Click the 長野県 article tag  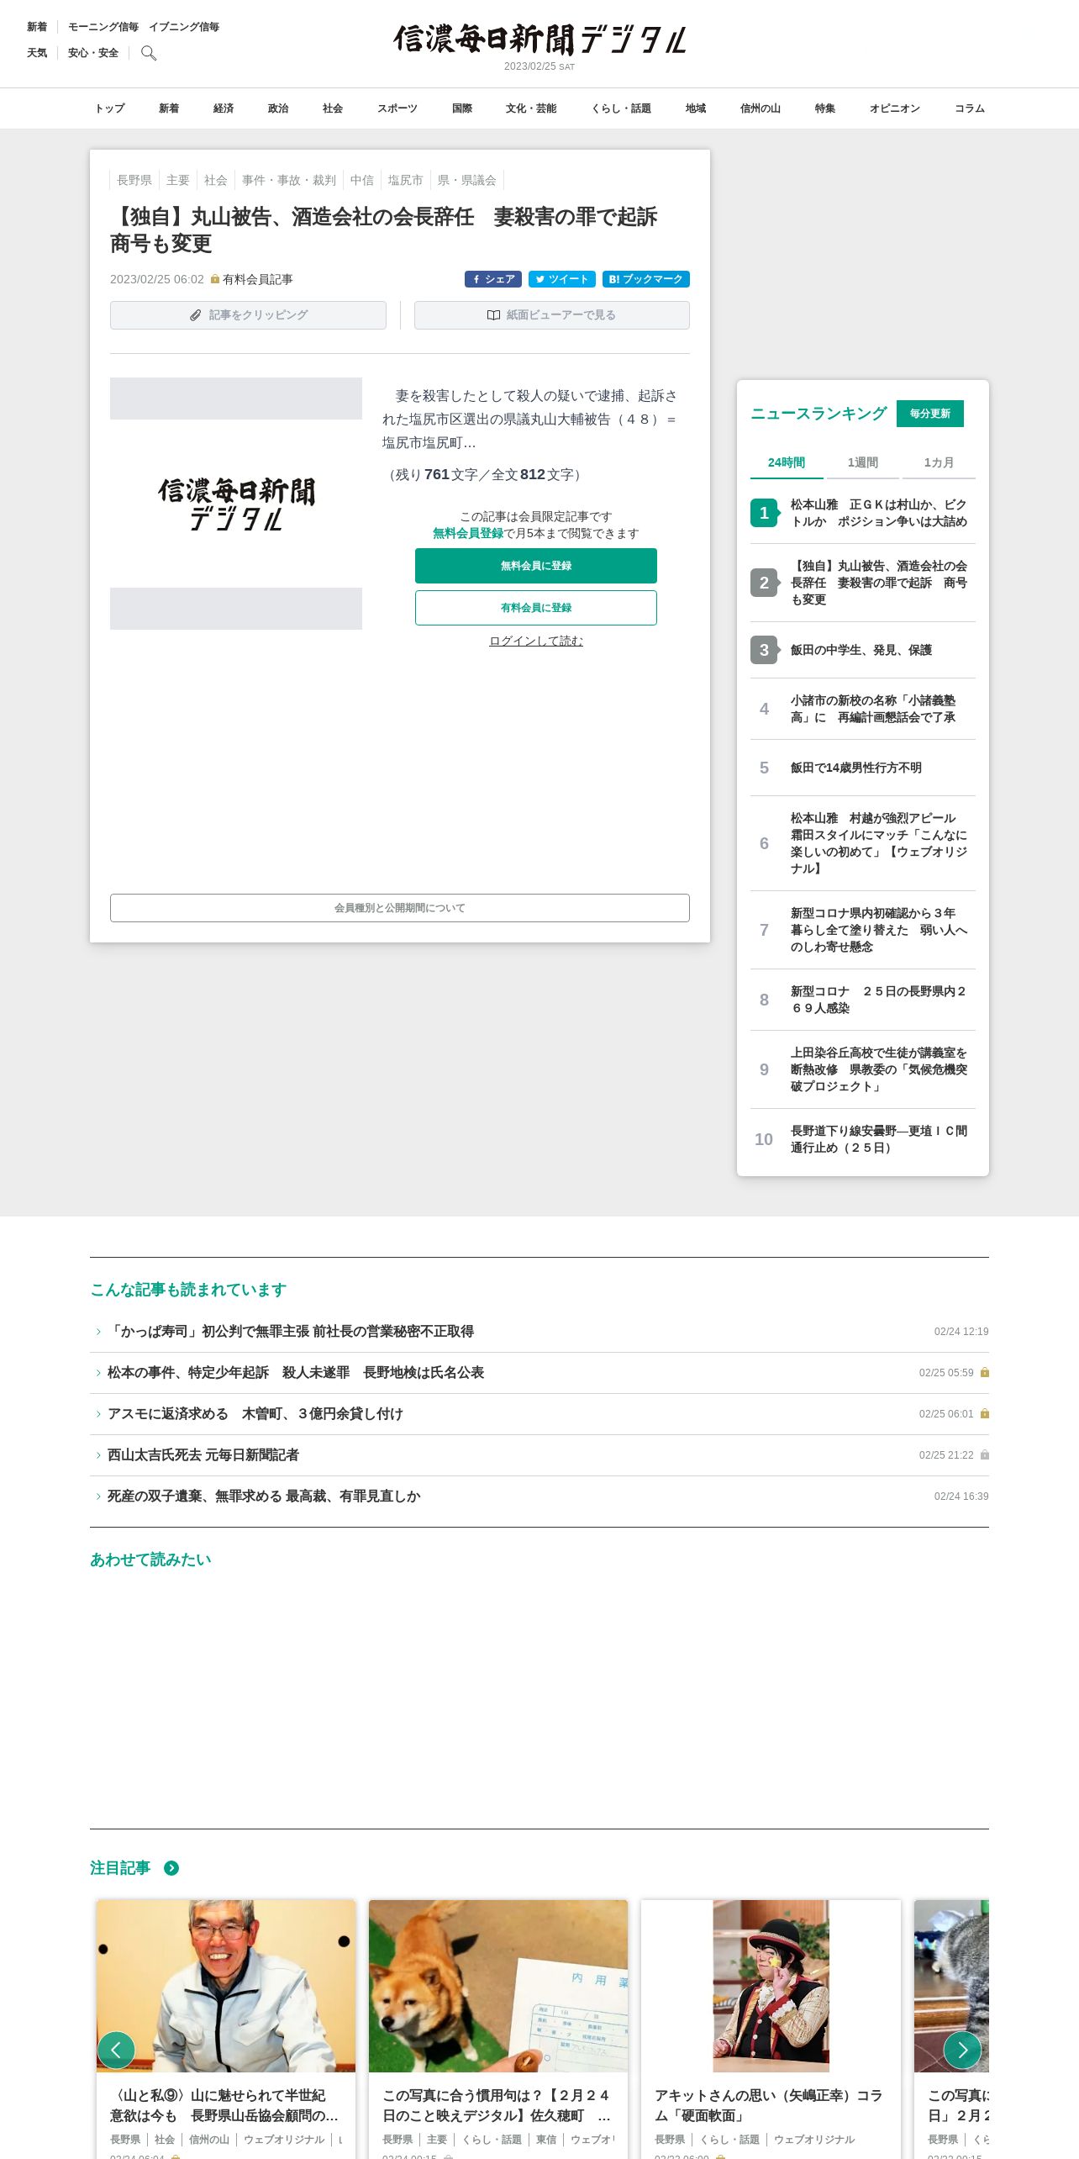point(134,180)
